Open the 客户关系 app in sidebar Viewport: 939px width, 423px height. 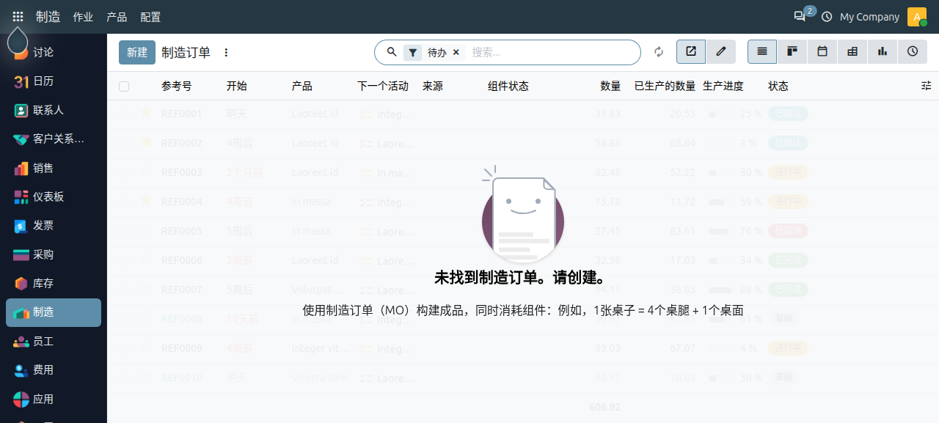click(54, 139)
